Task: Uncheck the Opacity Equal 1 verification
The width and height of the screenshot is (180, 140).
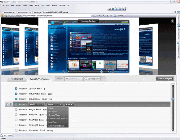Action: coord(16,88)
